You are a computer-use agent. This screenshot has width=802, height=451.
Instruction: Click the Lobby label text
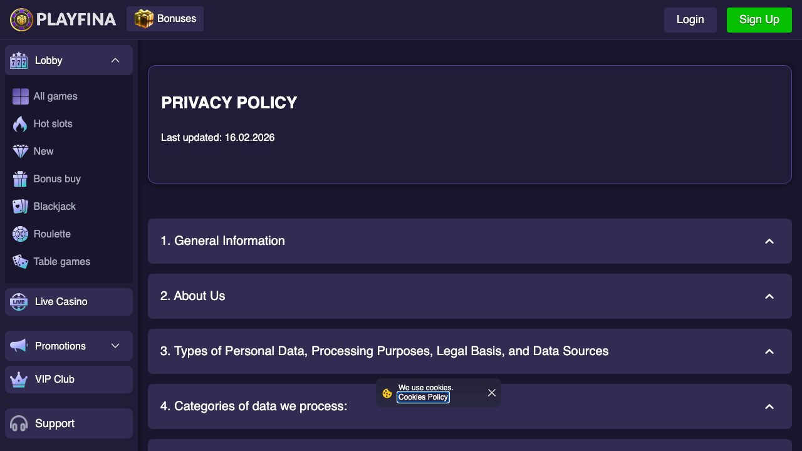(x=48, y=61)
